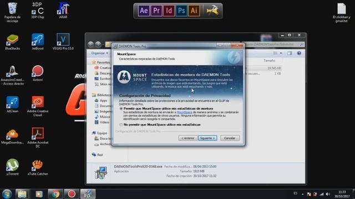Viewport: 355px width, 199px height.
Task: Select No permitir que MountSpace utilice mis estadísticas
Action: (121, 125)
